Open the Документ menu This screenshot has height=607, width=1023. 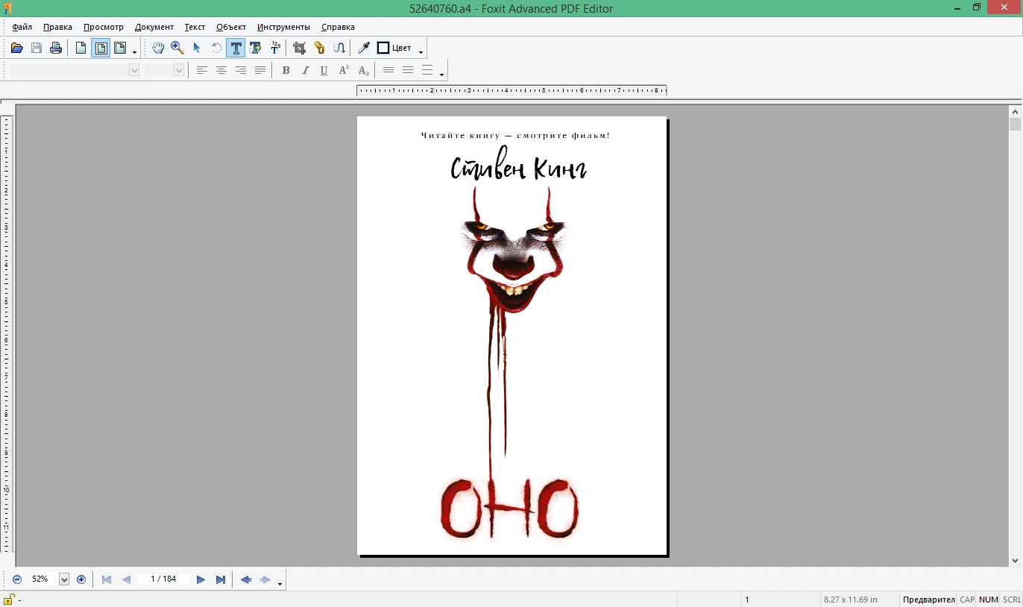[154, 27]
